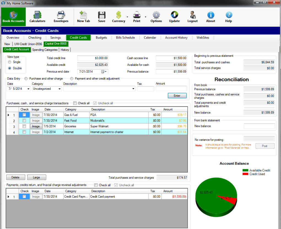Image resolution: width=281 pixels, height=229 pixels.
Task: Click the New Tab icon
Action: tap(83, 17)
